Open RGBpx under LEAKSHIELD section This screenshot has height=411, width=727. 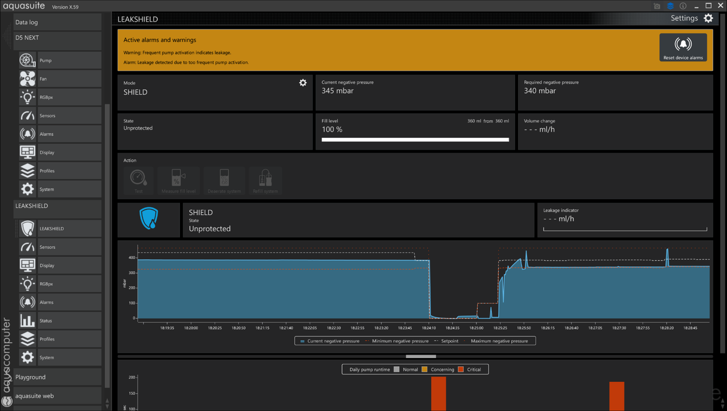(60, 284)
